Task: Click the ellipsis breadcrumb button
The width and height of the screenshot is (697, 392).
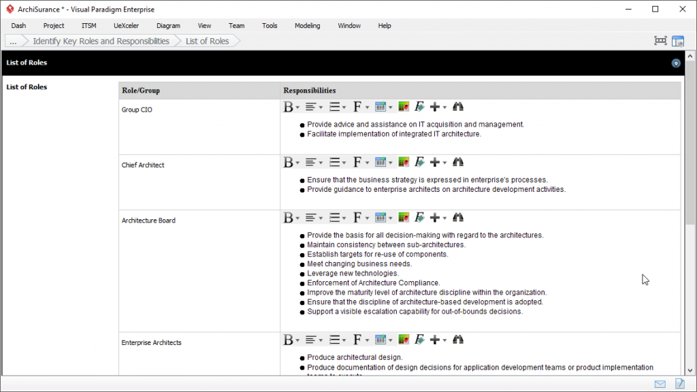Action: pyautogui.click(x=13, y=41)
